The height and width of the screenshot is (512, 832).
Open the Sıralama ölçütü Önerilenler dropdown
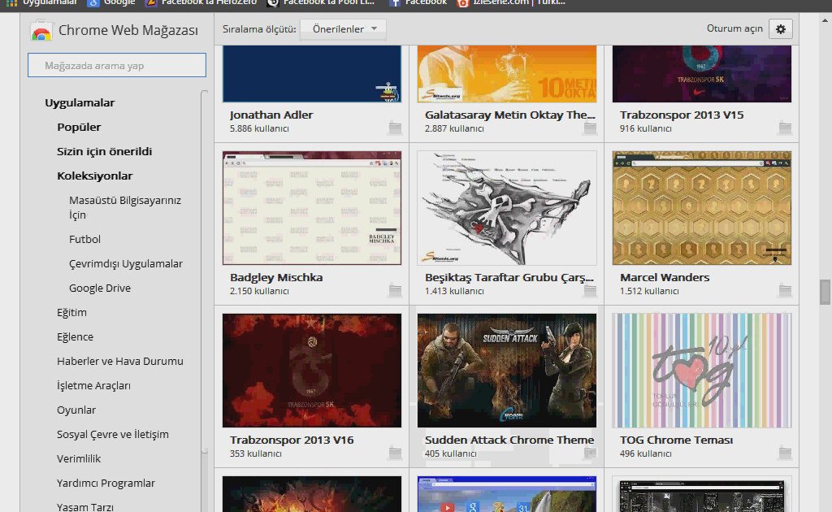344,29
